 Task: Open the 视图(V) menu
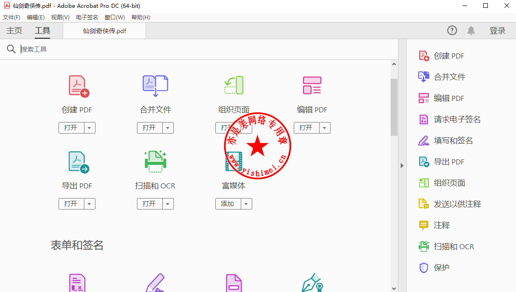coord(60,18)
